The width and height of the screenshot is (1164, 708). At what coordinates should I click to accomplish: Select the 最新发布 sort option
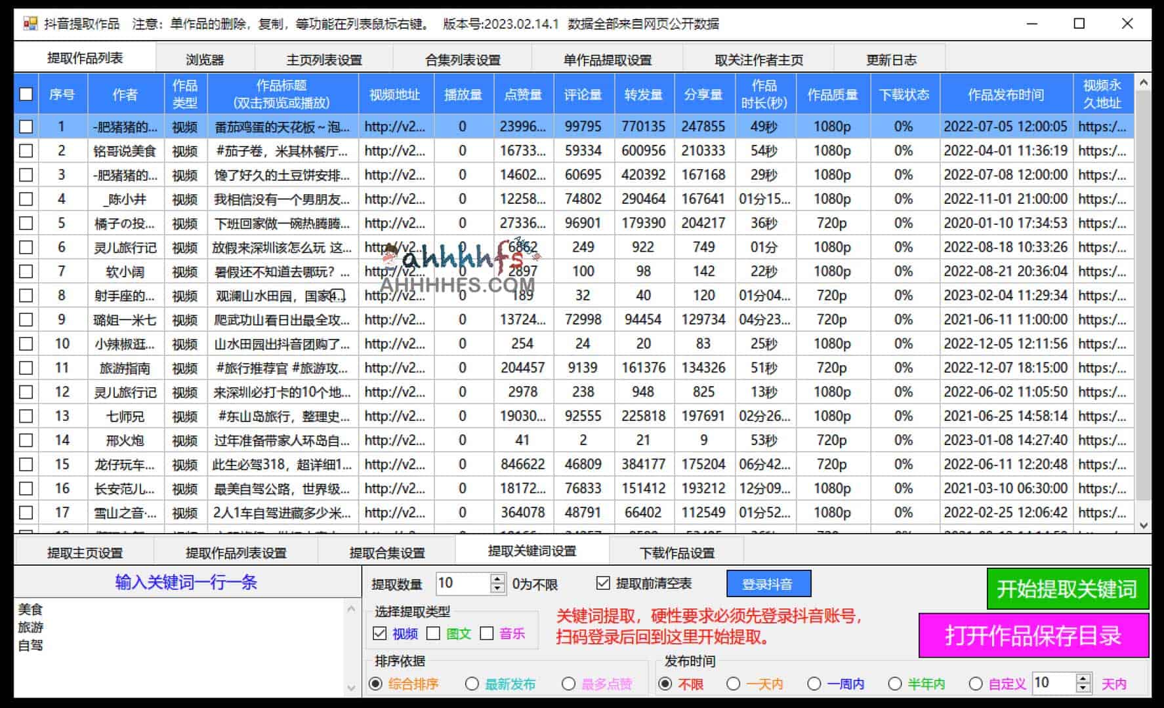click(472, 684)
